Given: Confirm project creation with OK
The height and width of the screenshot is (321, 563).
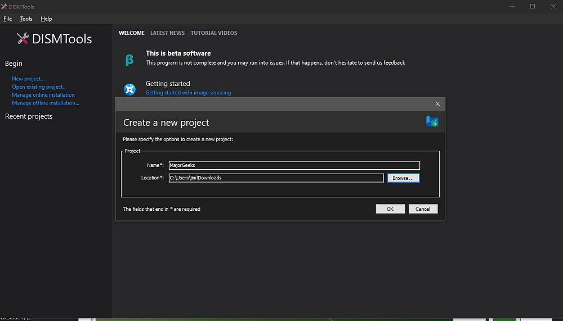Looking at the screenshot, I should pos(390,209).
